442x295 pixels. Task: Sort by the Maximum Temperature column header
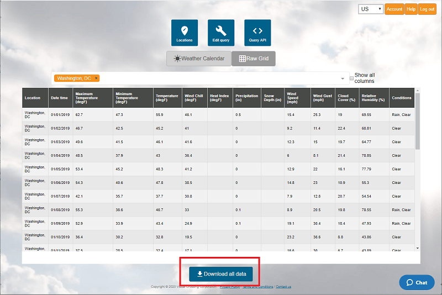[87, 98]
